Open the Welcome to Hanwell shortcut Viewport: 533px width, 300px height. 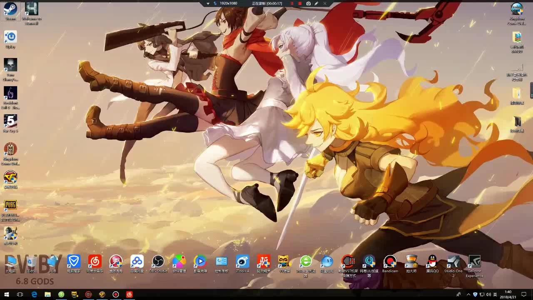point(32,13)
